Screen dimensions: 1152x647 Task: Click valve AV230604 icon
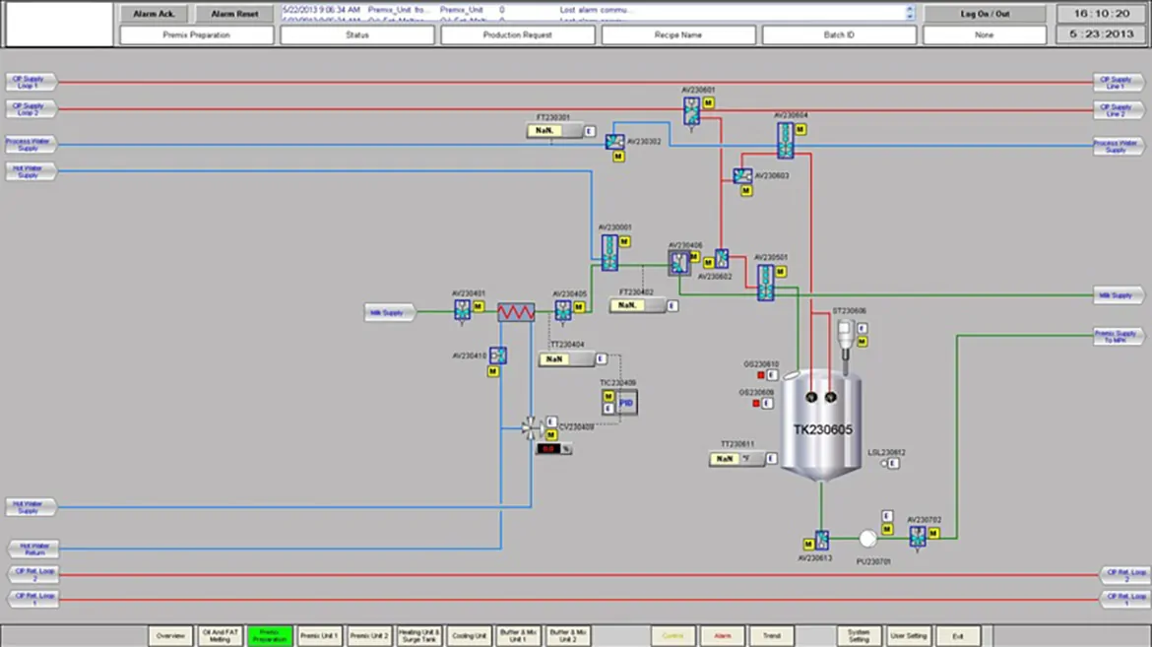785,140
